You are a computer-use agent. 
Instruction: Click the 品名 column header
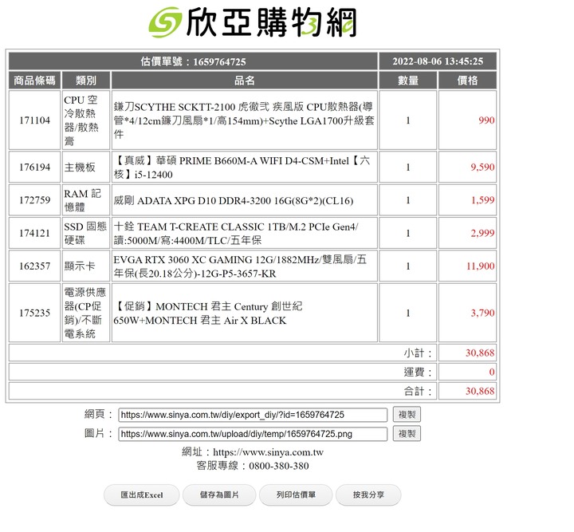[245, 81]
